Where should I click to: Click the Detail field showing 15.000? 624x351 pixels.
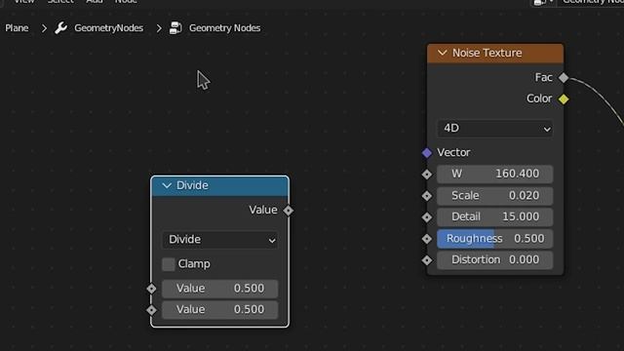(x=494, y=216)
